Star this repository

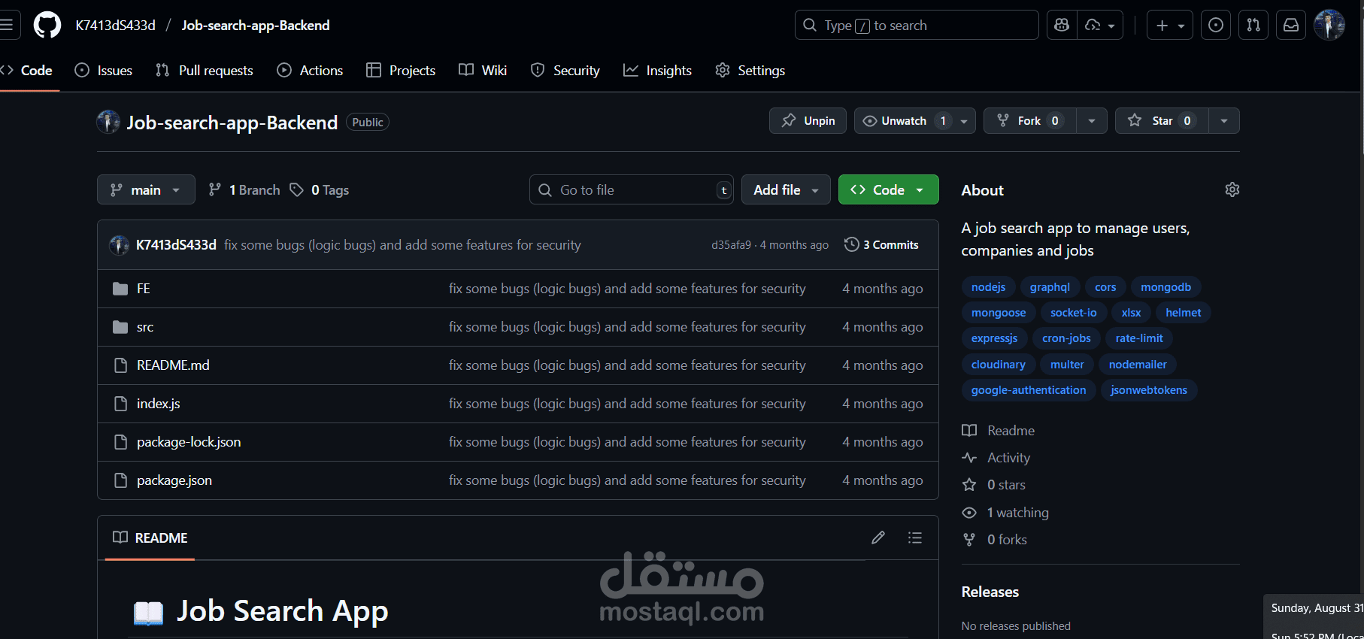(x=1162, y=121)
